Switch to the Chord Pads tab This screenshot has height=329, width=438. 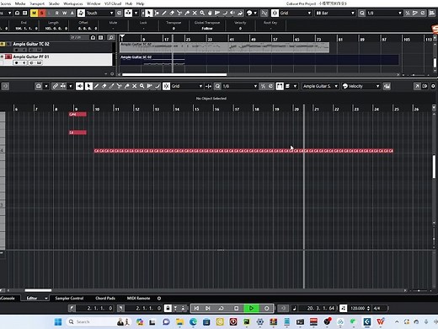coord(105,298)
